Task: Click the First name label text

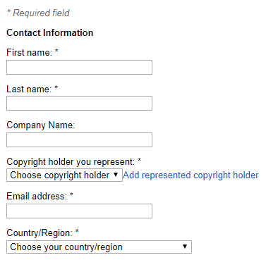Action: click(29, 52)
